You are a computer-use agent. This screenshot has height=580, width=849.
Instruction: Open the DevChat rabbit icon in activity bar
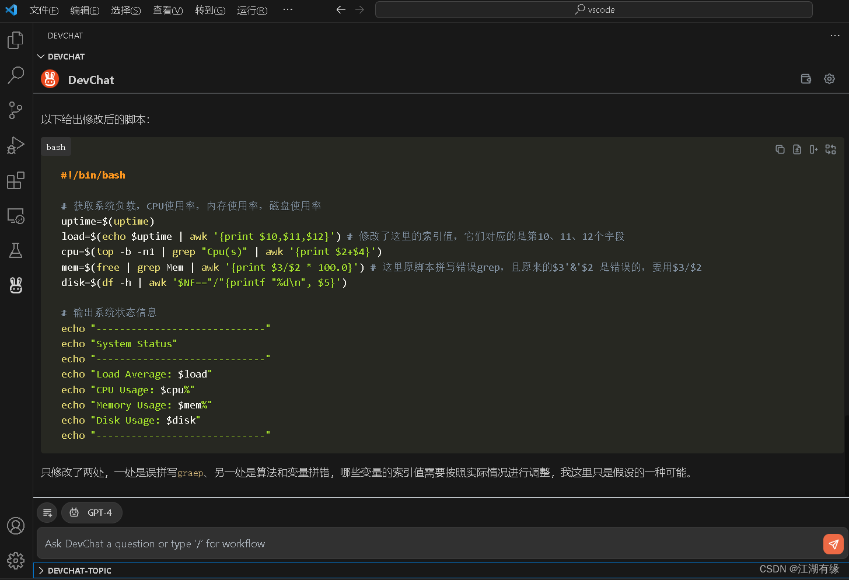(16, 285)
